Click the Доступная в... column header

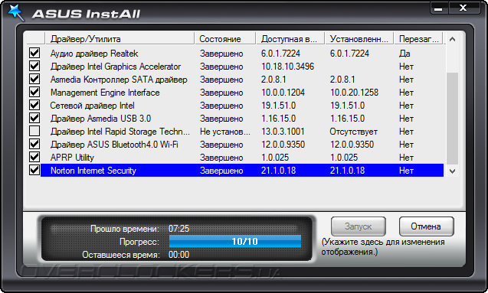(x=290, y=39)
